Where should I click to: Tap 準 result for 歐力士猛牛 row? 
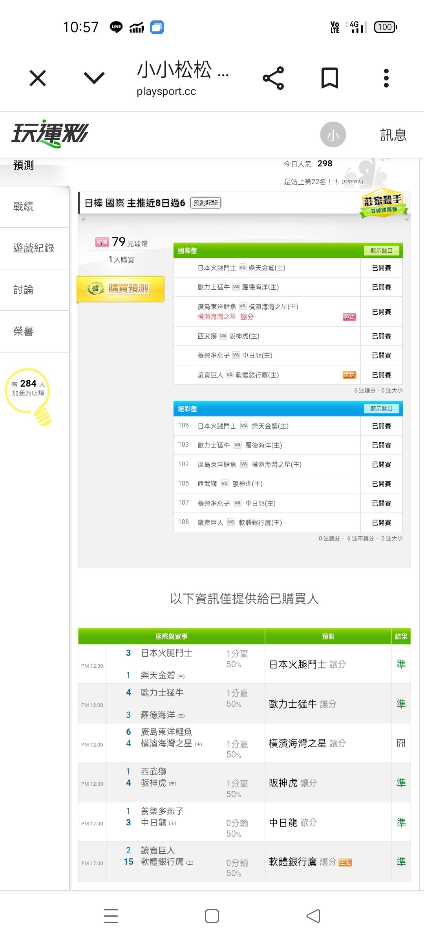tap(401, 704)
